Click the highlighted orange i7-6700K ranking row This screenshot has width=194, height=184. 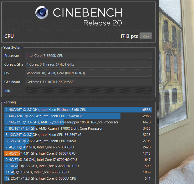coord(78,153)
